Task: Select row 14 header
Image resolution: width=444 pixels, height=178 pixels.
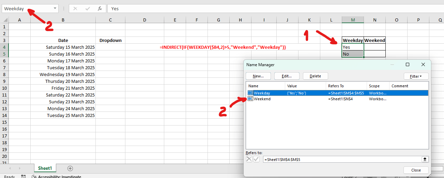Action: [x=4, y=115]
